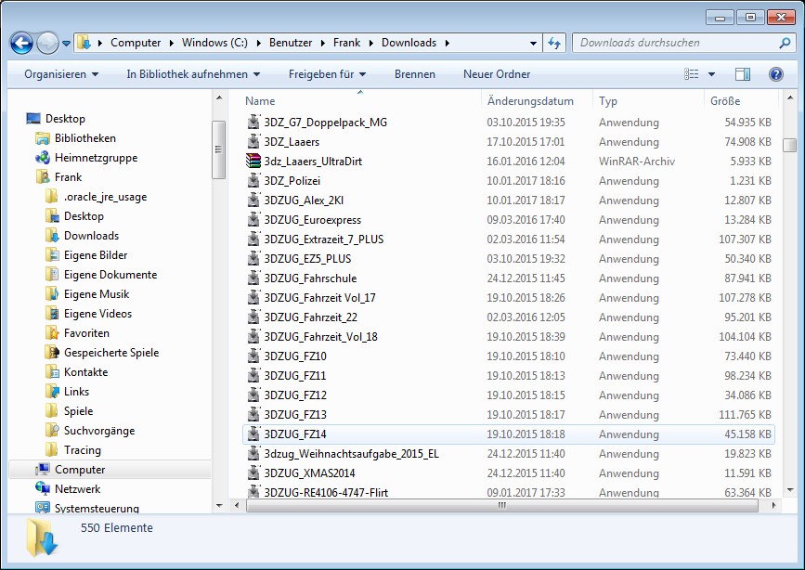The width and height of the screenshot is (805, 570).
Task: Open the Organisieren menu
Action: pos(61,74)
